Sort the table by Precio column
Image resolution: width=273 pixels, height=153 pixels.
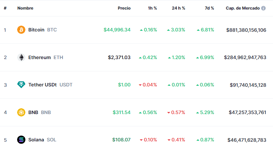[124, 8]
